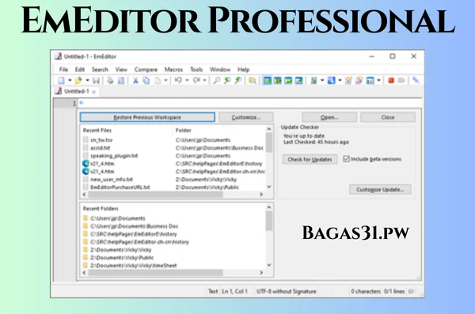475x314 pixels.
Task: Click the Copy toolbar icon
Action: click(146, 80)
